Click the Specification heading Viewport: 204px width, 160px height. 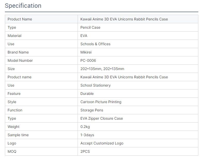click(23, 6)
